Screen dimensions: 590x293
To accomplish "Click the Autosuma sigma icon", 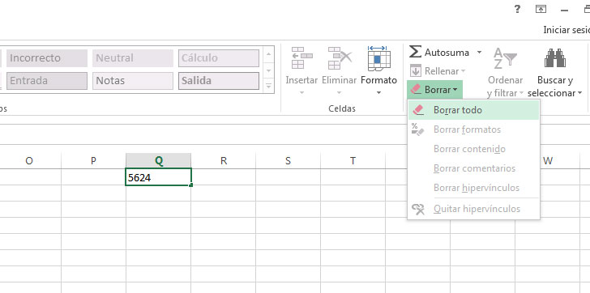I will click(x=415, y=52).
